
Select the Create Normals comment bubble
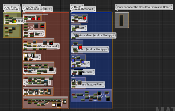click(x=83, y=72)
